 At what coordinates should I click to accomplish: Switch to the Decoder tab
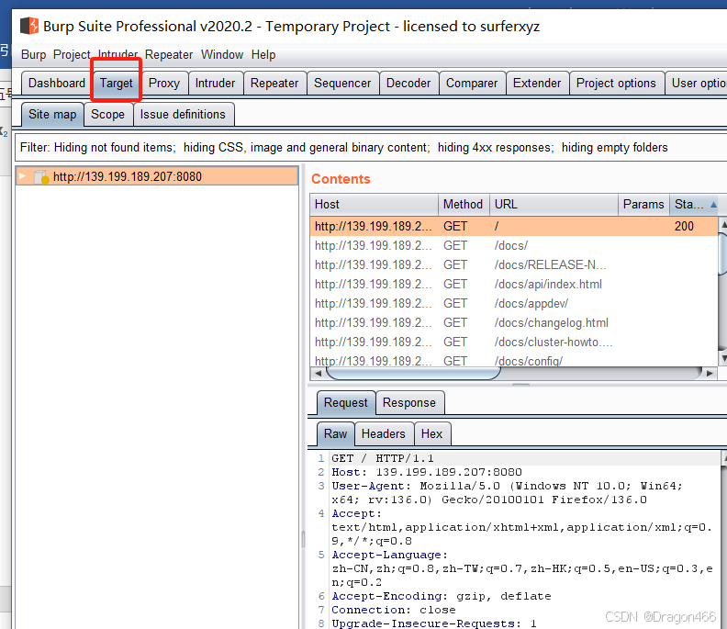408,83
